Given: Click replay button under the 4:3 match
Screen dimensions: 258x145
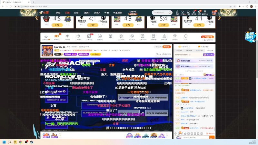Looking at the screenshot, I should [x=128, y=25].
